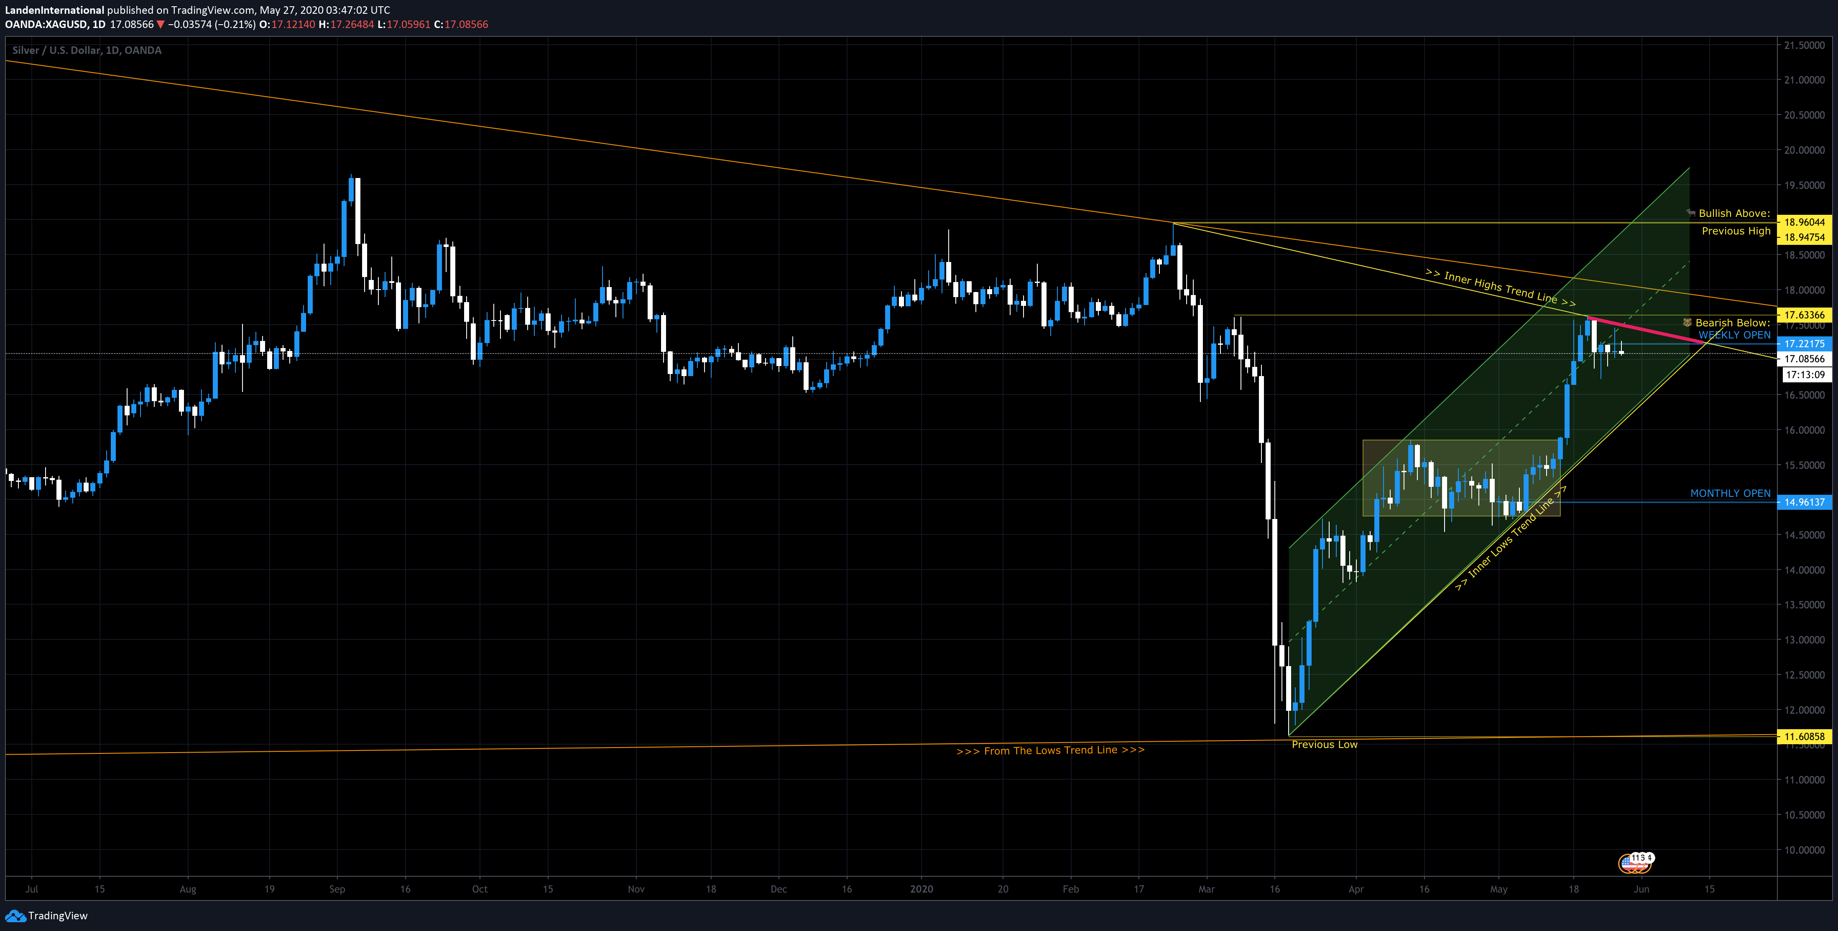
Task: Select the Previous High annotation
Action: click(1736, 231)
